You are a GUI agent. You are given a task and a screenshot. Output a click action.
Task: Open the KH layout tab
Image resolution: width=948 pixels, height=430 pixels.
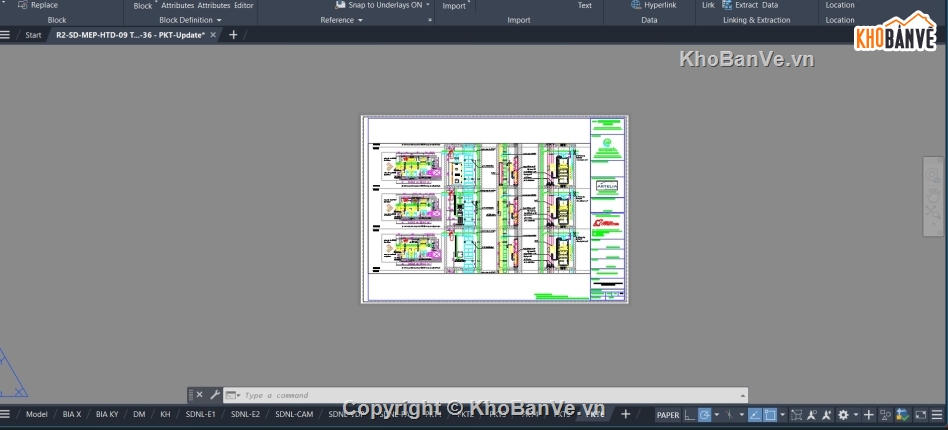point(165,414)
